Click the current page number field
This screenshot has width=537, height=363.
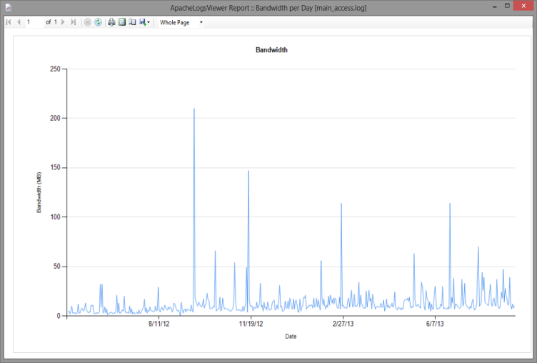tap(34, 22)
